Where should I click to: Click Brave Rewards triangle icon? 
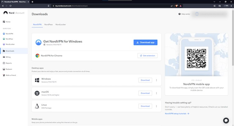point(180,6)
